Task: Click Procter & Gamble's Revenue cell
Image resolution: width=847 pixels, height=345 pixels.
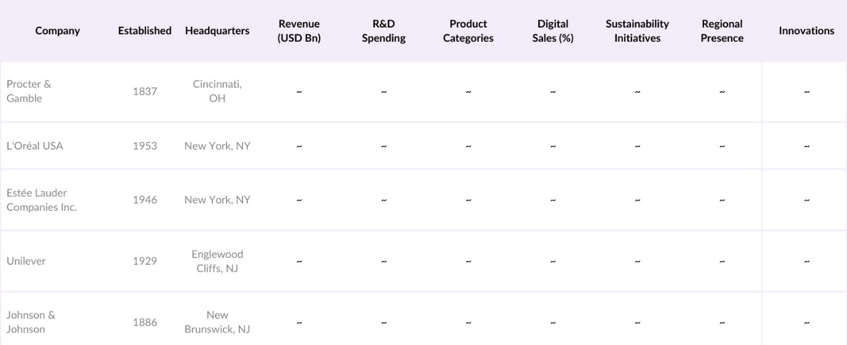Action: (x=299, y=92)
